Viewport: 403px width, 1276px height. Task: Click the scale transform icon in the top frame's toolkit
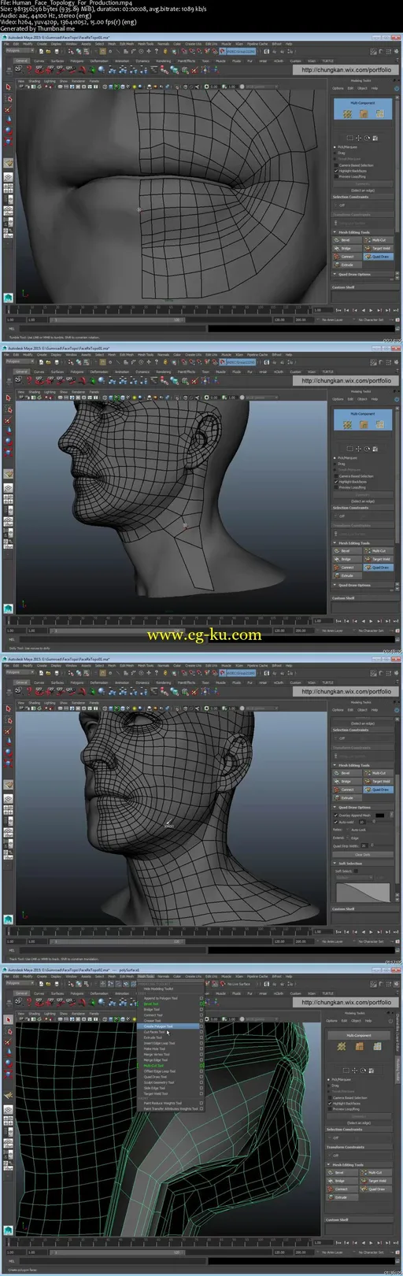[x=375, y=138]
